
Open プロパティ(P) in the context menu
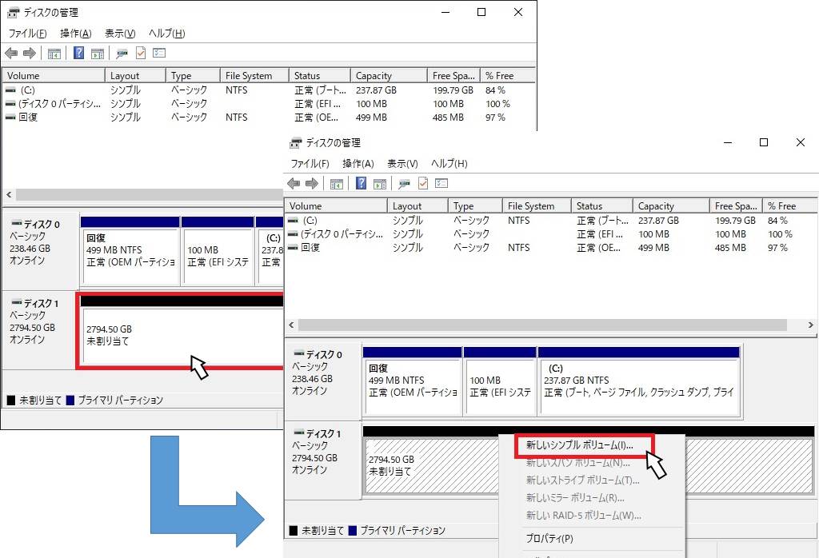(x=549, y=538)
